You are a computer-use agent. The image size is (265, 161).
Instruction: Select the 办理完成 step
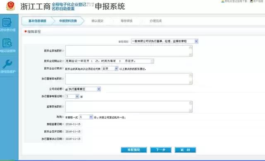[156, 21]
